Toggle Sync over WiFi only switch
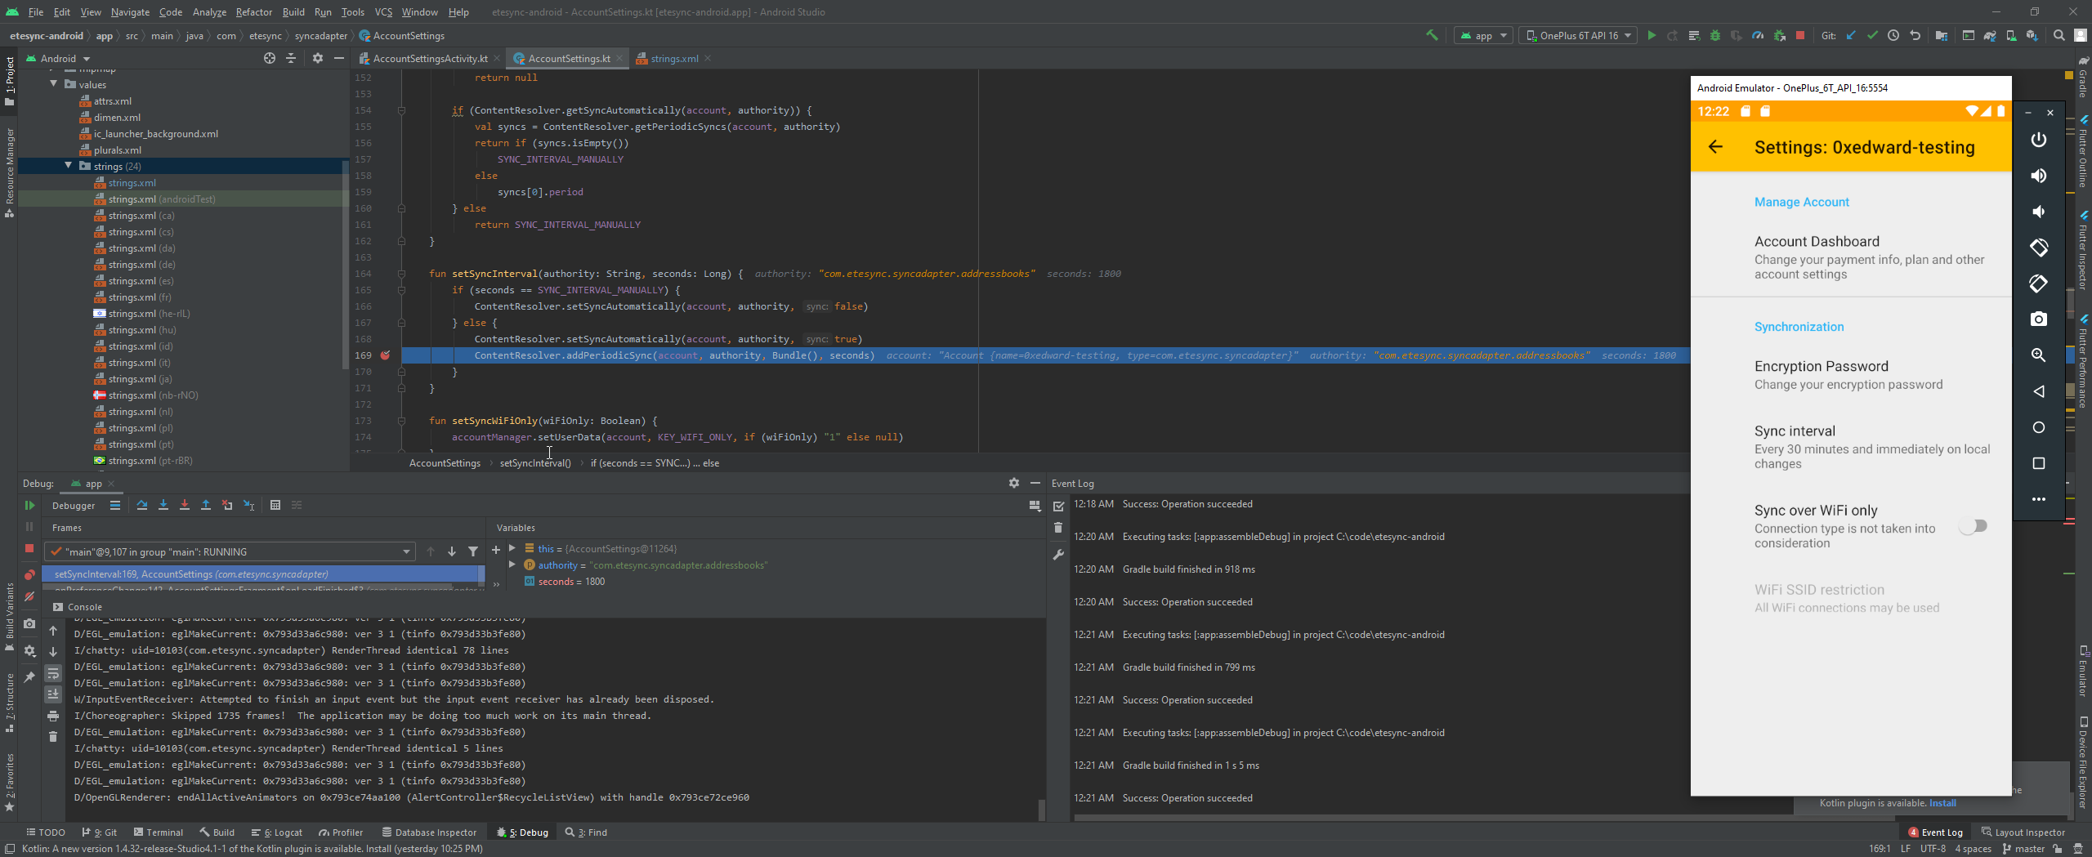Screen dimensions: 2092x857 click(x=1973, y=526)
